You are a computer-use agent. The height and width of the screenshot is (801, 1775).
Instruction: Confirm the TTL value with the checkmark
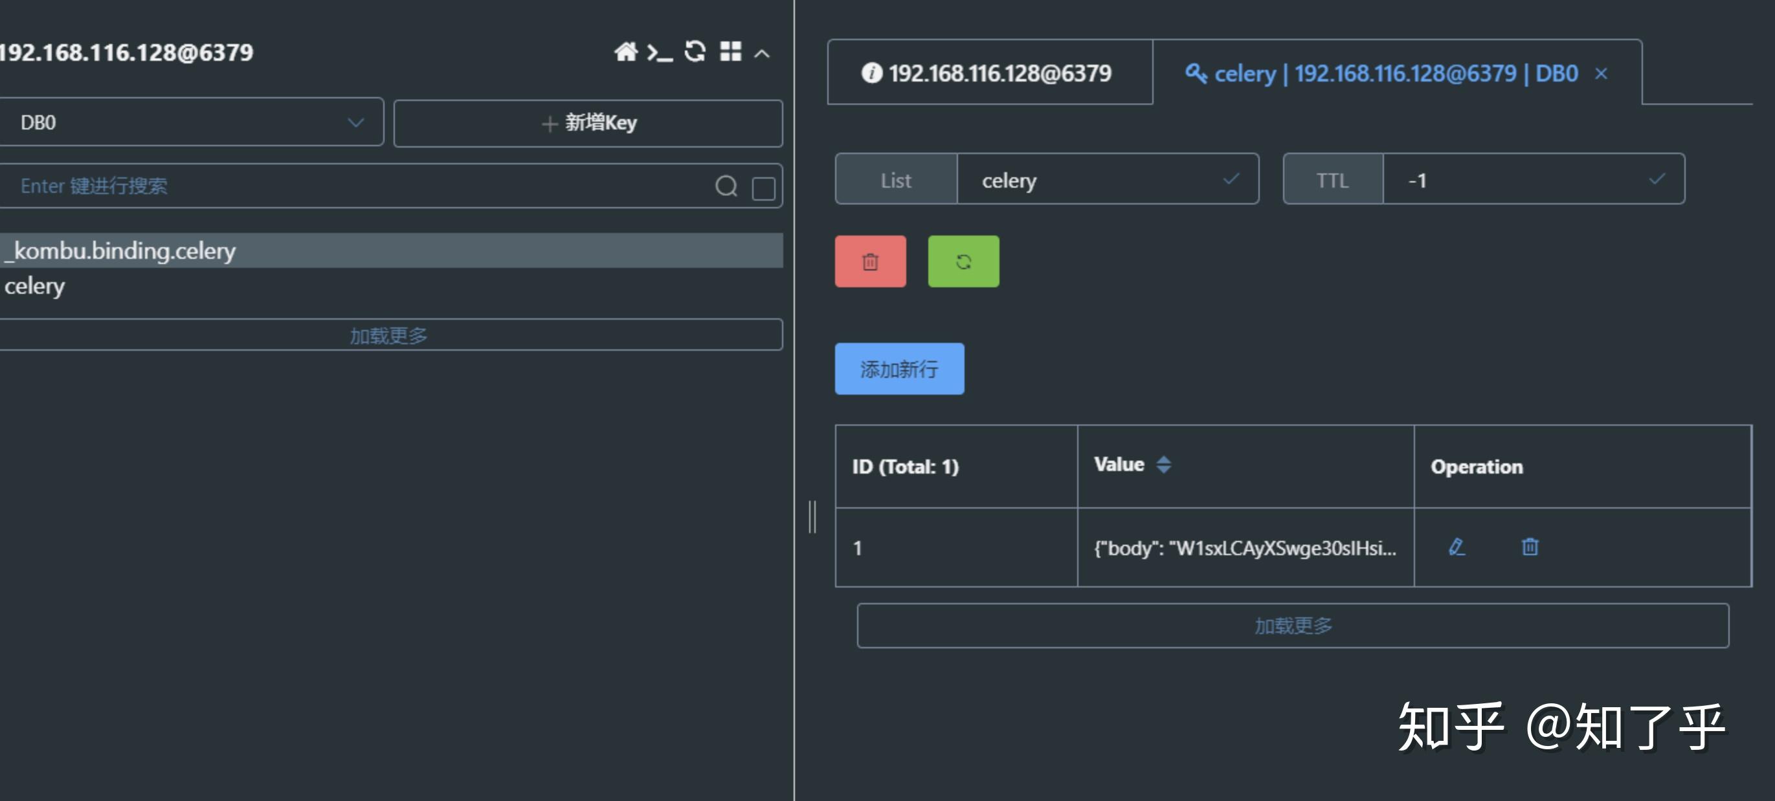click(x=1657, y=179)
